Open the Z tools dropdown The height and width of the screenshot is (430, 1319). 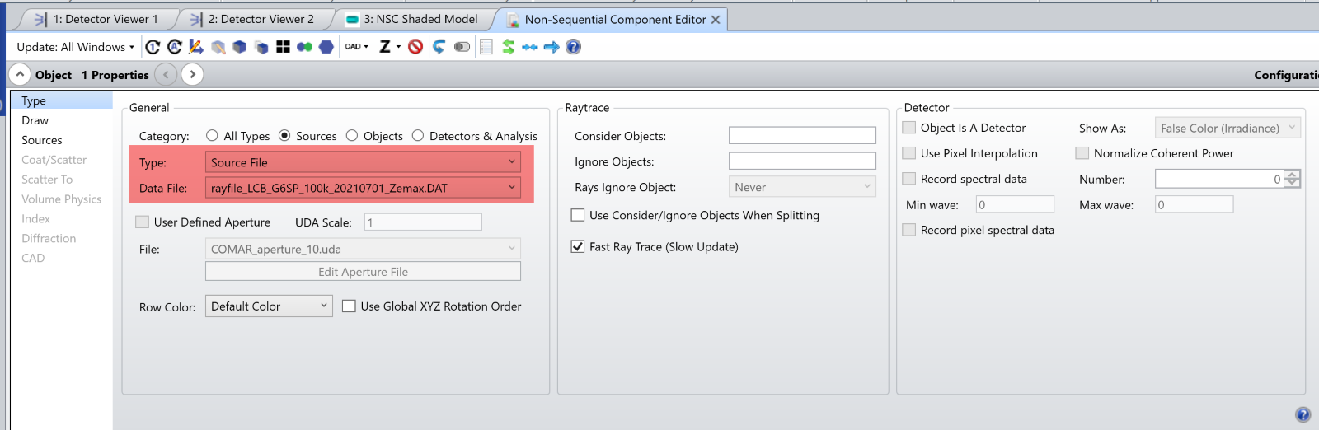pyautogui.click(x=390, y=47)
